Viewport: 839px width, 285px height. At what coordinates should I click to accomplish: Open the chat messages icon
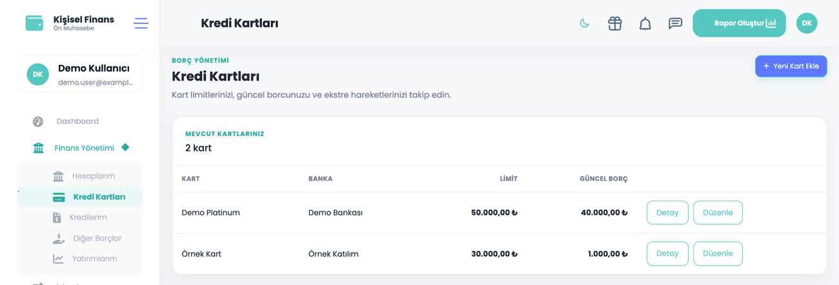tap(675, 23)
